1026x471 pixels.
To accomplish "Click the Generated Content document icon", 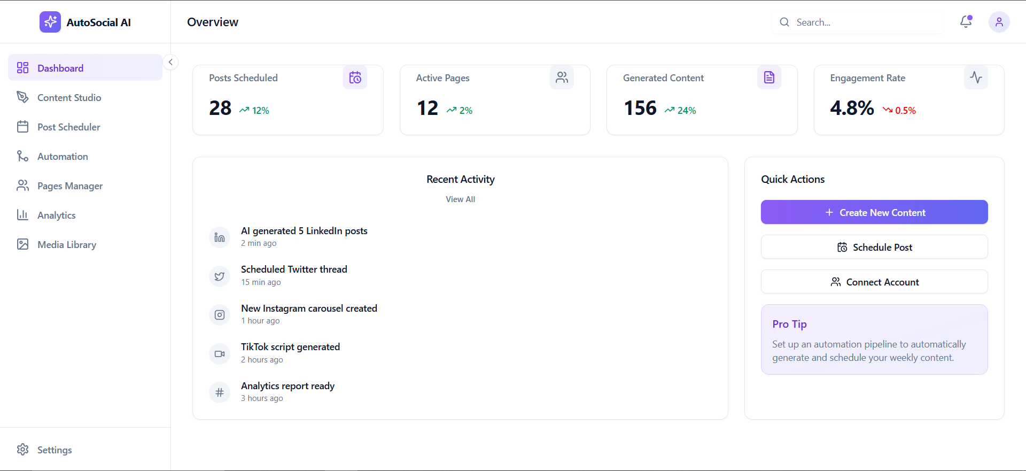I will pyautogui.click(x=769, y=78).
